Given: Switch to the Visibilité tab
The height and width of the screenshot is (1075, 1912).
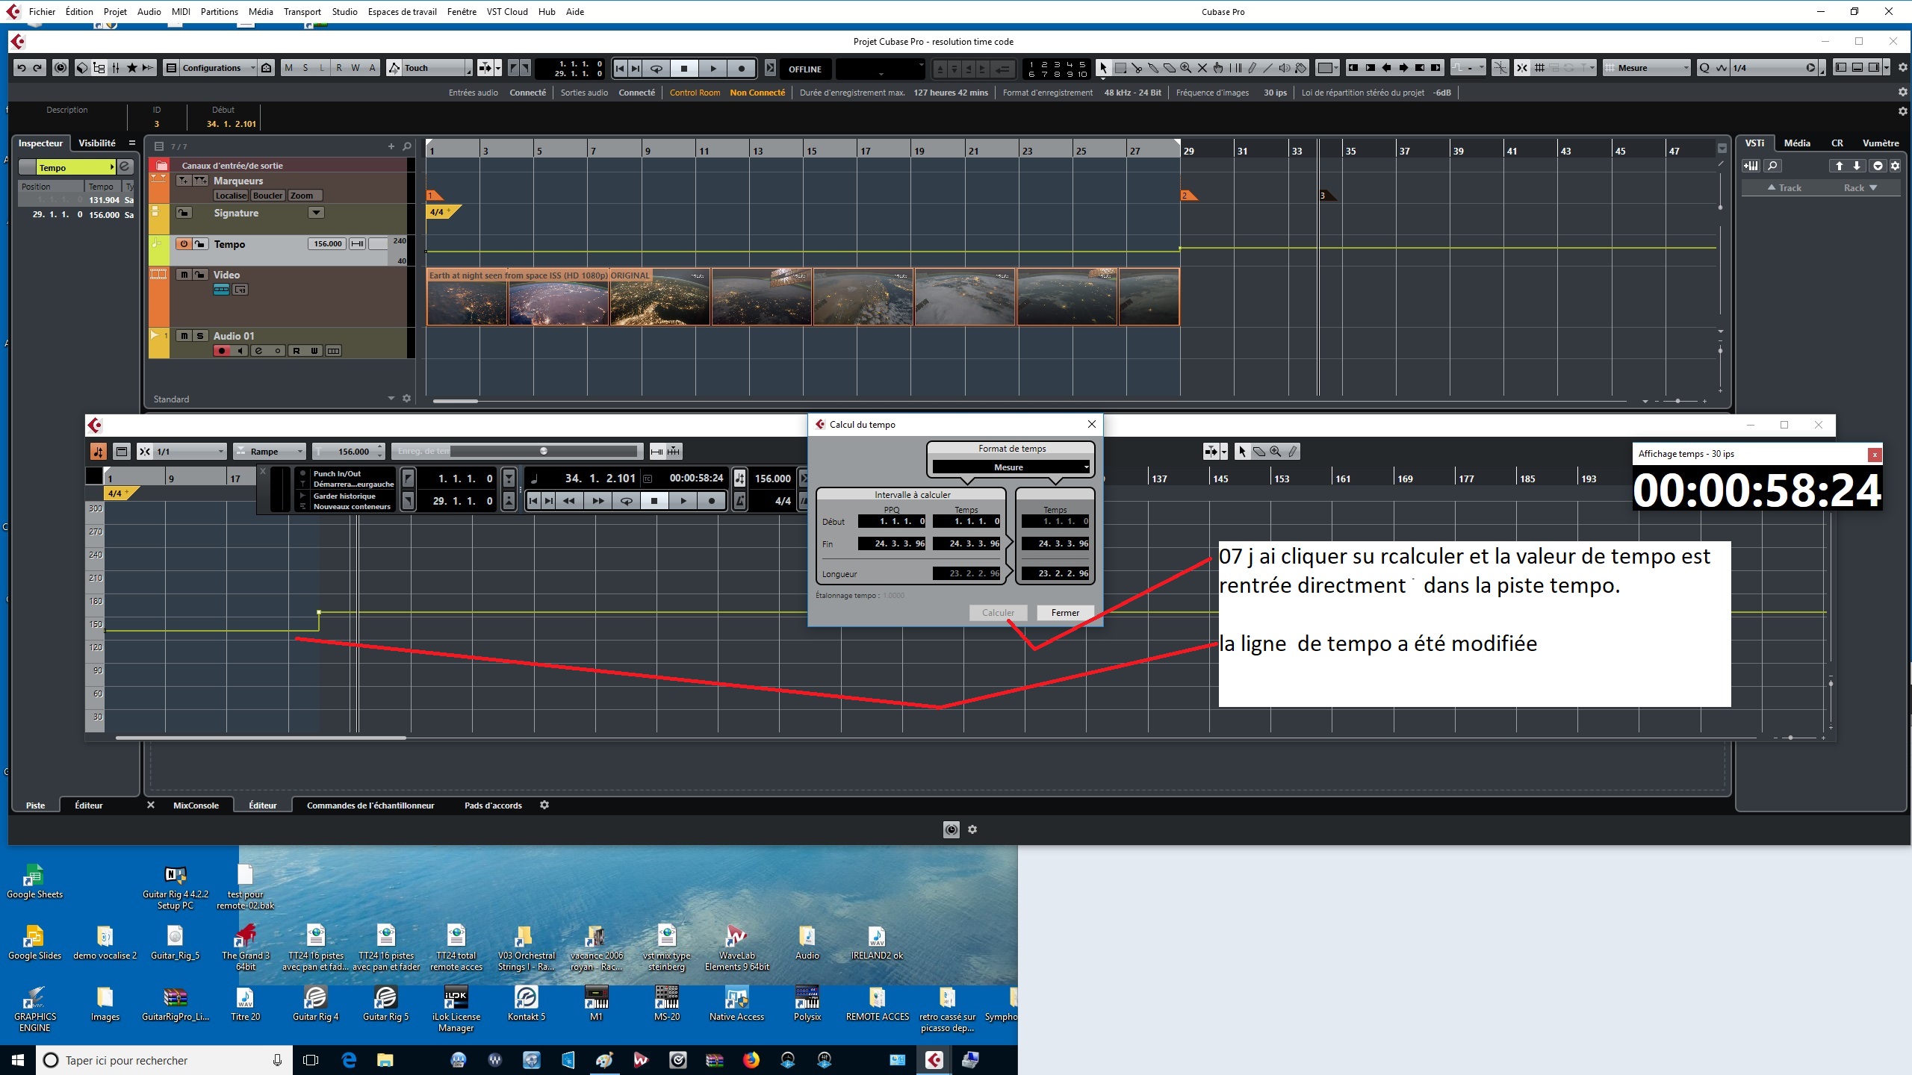Looking at the screenshot, I should point(97,143).
